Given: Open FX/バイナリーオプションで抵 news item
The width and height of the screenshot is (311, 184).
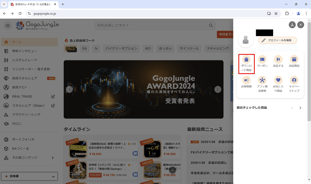Looking at the screenshot, I should click(212, 152).
